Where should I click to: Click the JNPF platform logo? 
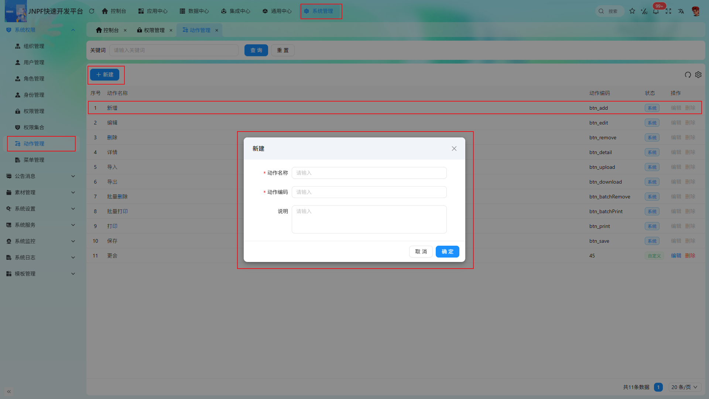[x=16, y=11]
